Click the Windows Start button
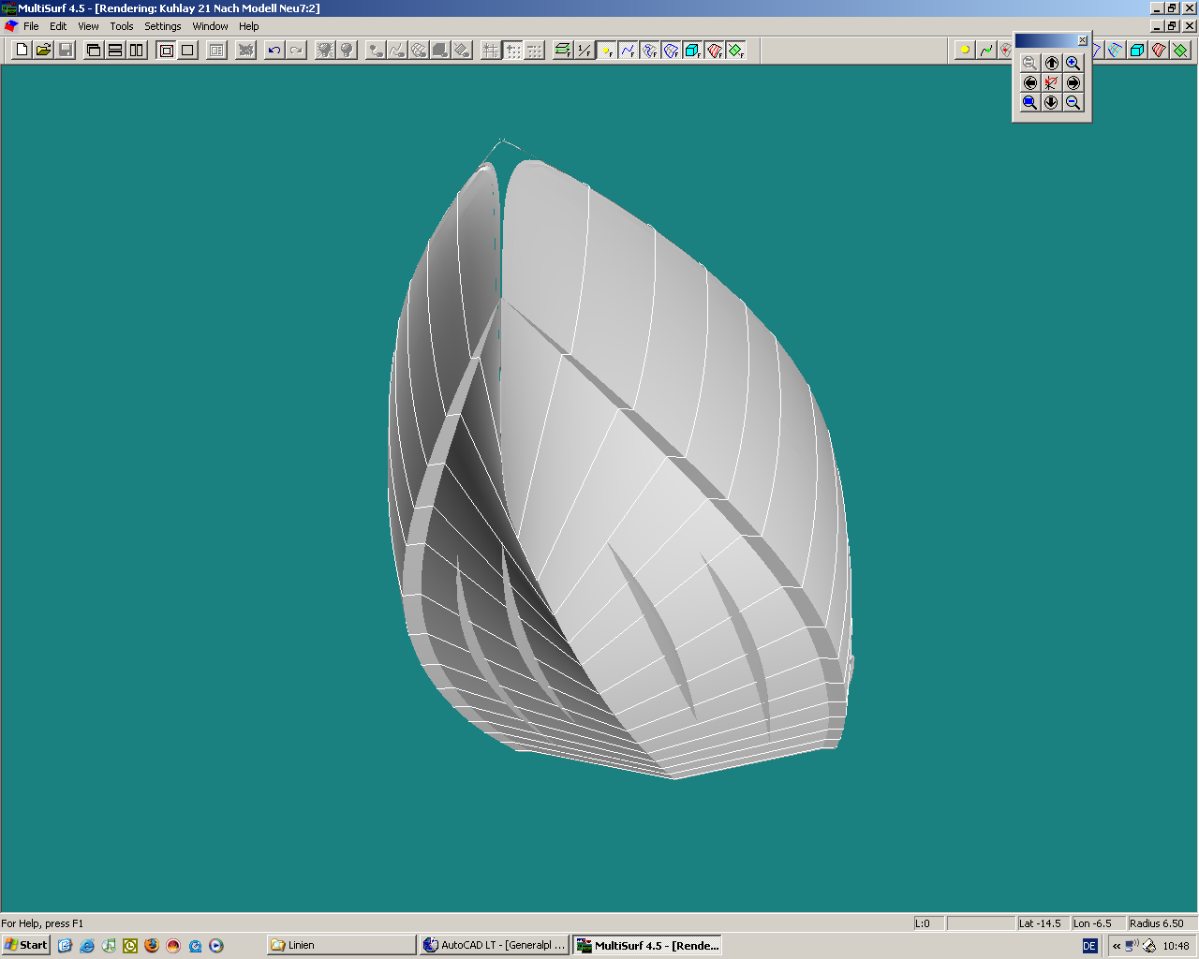Screen dimensions: 1199x959 click(26, 945)
